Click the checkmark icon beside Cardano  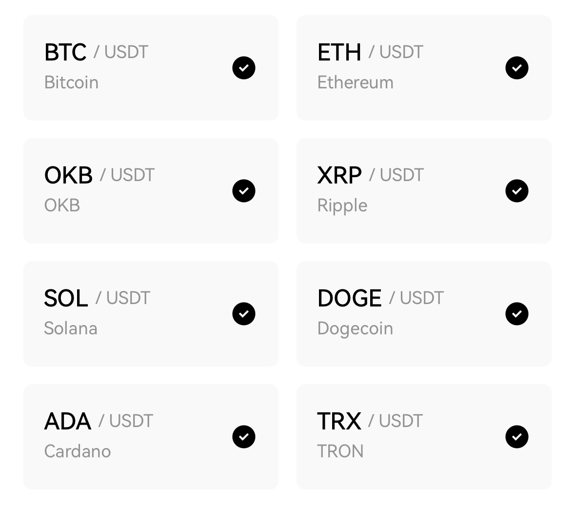click(x=244, y=437)
